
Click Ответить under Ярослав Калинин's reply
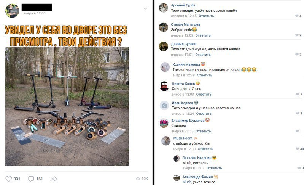pos(214,168)
